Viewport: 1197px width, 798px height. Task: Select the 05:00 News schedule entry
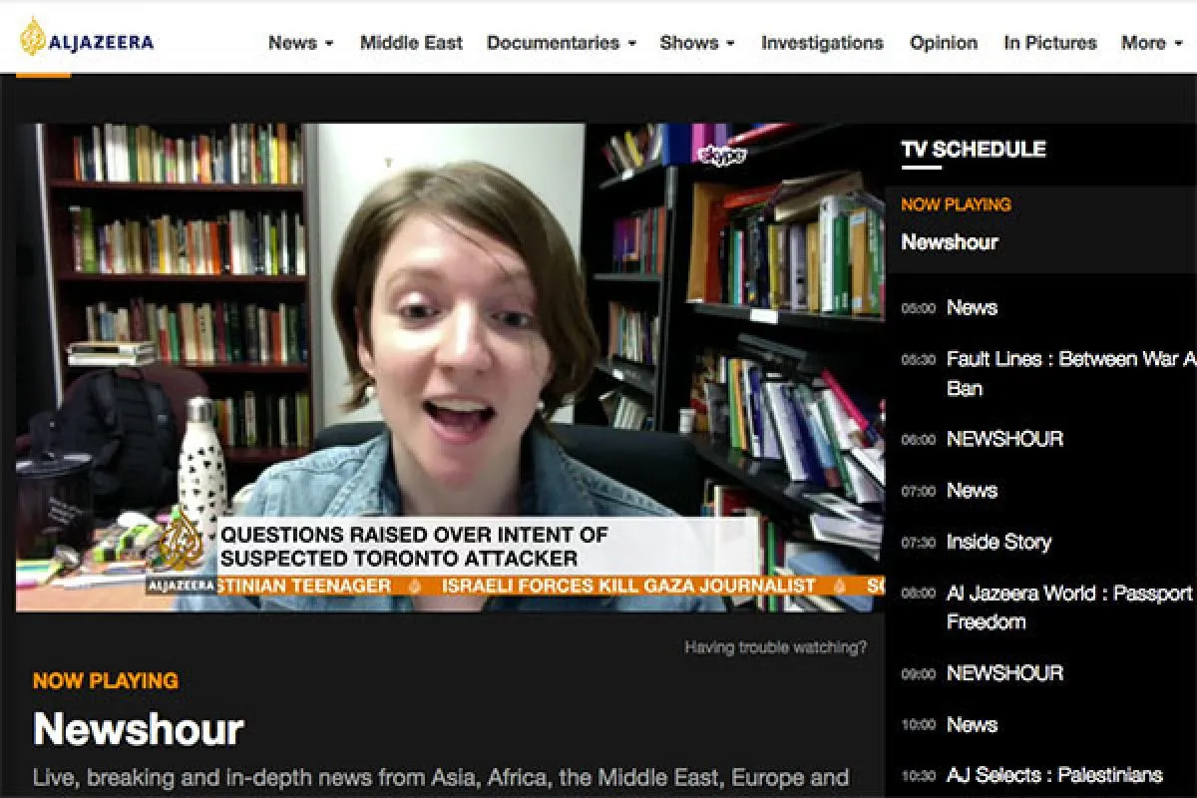972,307
